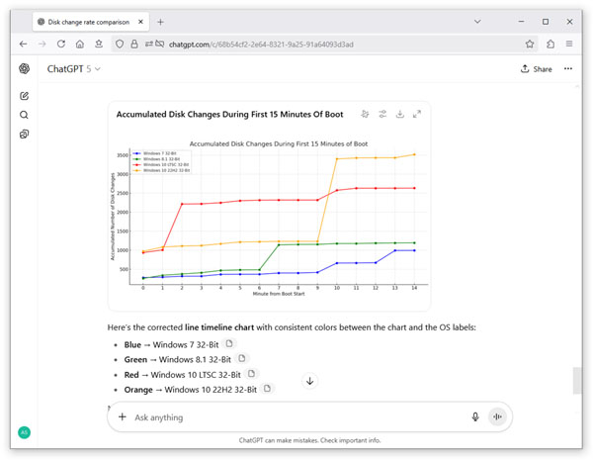The image size is (593, 460).
Task: Copy the Windows 8.1 32-Bit label
Action: [242, 358]
